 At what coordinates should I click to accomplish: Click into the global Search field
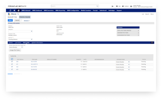[x=74, y=6]
